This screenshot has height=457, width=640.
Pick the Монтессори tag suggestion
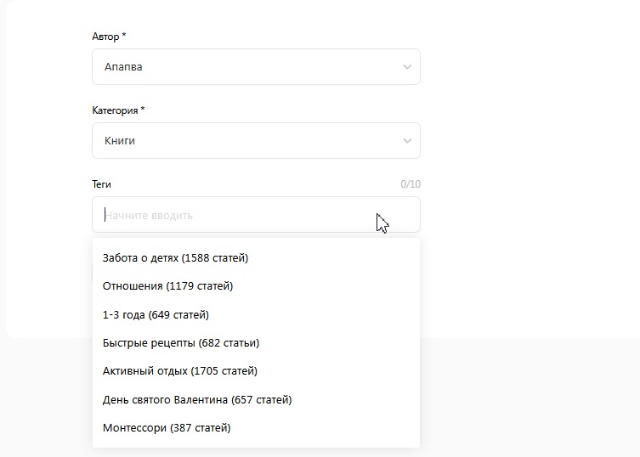tap(257, 427)
